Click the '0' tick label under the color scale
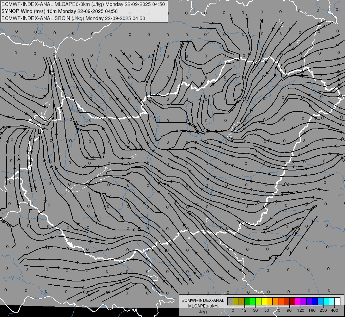The width and height of the screenshot is (345, 317). point(233,310)
